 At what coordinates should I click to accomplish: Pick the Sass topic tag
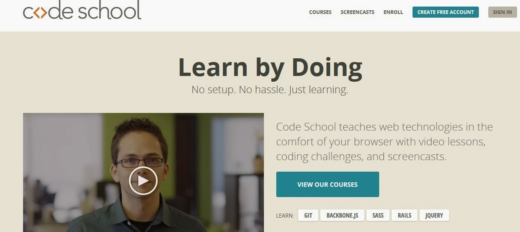point(378,215)
